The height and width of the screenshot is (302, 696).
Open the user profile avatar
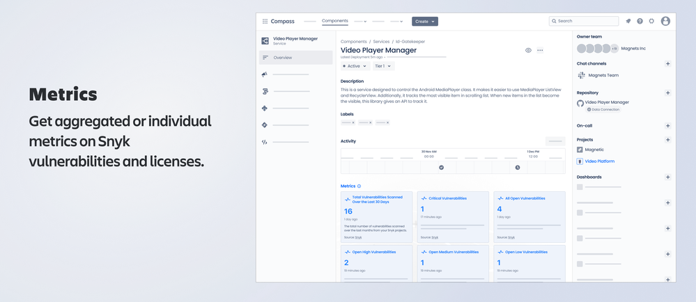coord(665,21)
